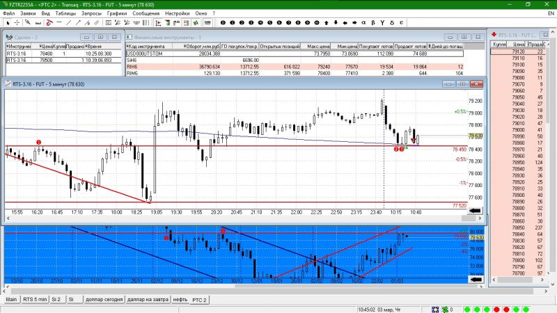
Task: Open the Таблицы menu
Action: pos(65,13)
